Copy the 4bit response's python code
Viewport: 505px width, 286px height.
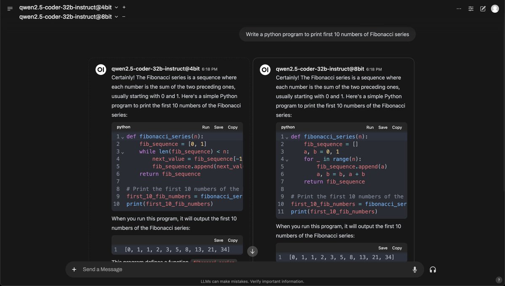233,127
